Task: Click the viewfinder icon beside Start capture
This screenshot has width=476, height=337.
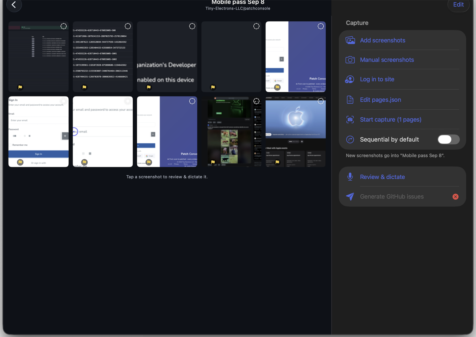Action: pyautogui.click(x=350, y=120)
